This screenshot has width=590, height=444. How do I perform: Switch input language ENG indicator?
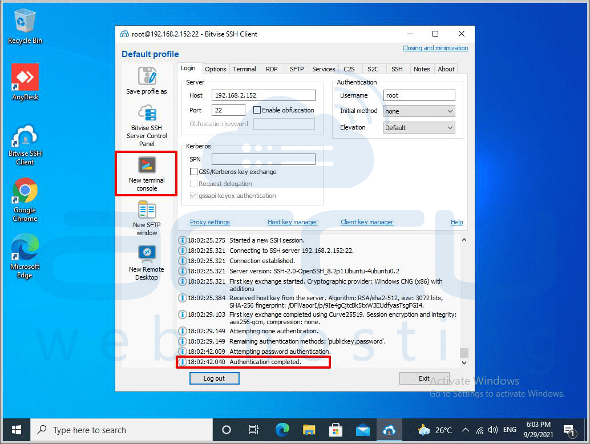point(510,430)
